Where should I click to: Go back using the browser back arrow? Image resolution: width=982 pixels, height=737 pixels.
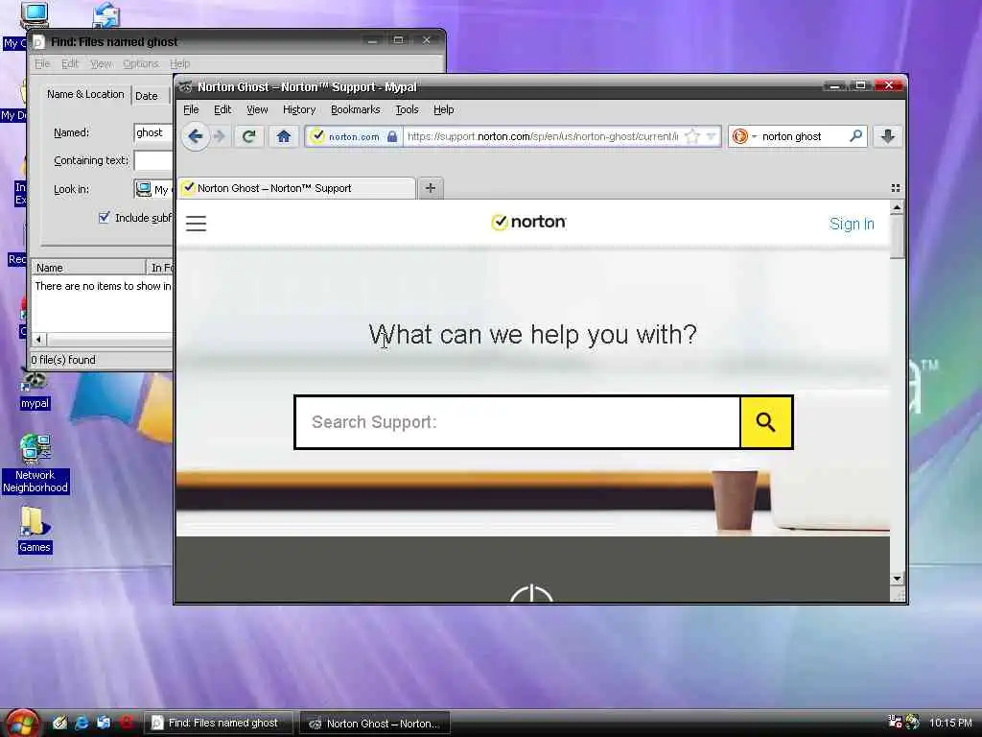196,136
